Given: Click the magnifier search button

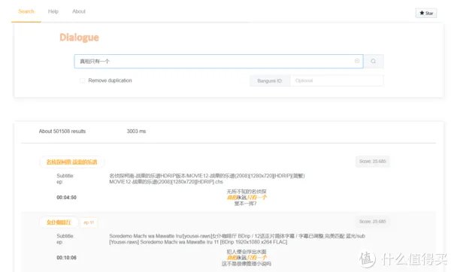Looking at the screenshot, I should click(x=374, y=62).
